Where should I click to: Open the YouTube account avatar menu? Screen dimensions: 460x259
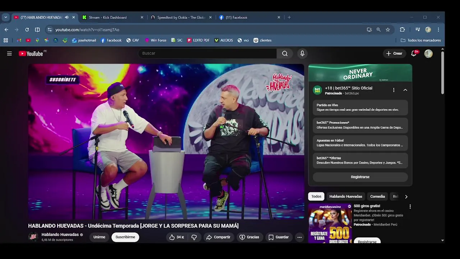428,54
